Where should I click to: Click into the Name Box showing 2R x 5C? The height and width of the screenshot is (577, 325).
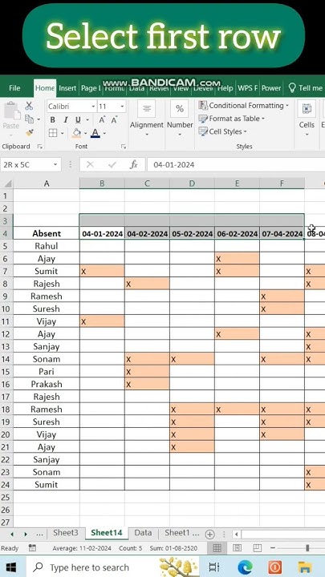click(x=26, y=164)
